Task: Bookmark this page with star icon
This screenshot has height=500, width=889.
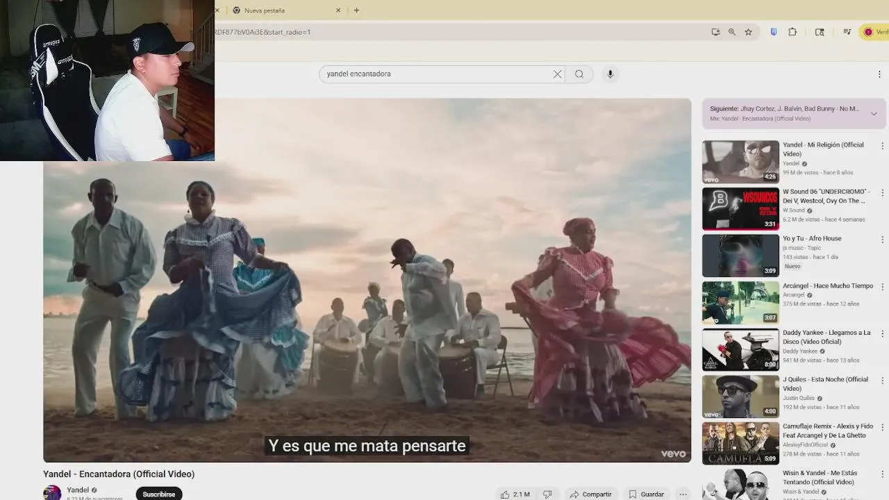Action: [x=748, y=32]
